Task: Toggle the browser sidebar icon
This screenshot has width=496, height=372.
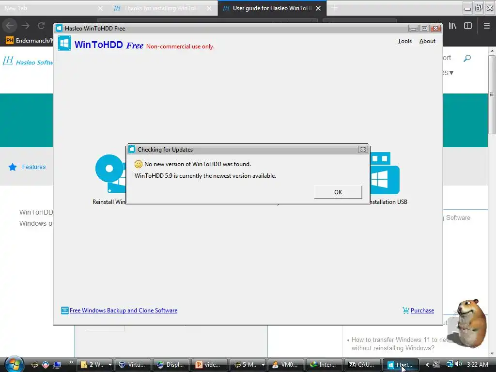Action: point(468,26)
